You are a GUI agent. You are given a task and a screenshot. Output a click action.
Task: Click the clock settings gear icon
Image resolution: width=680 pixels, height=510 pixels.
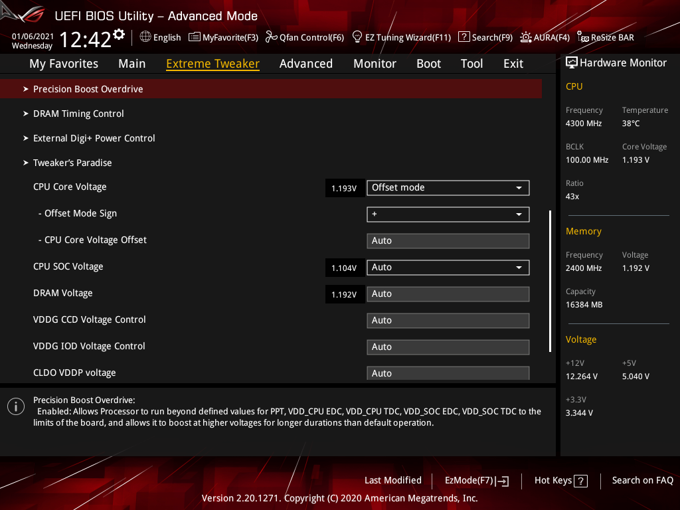point(119,35)
